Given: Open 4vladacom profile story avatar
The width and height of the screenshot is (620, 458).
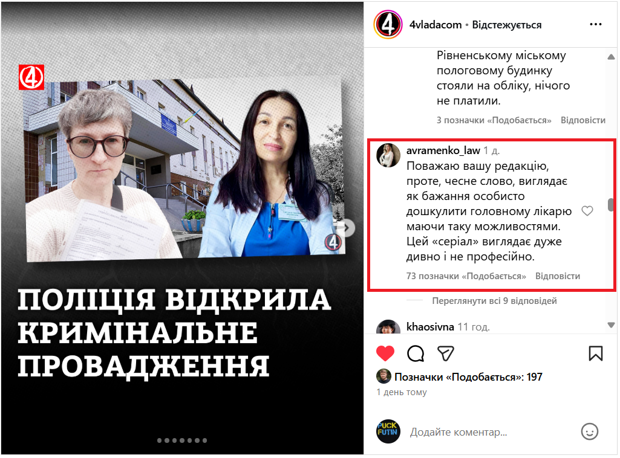Looking at the screenshot, I should click(x=388, y=25).
